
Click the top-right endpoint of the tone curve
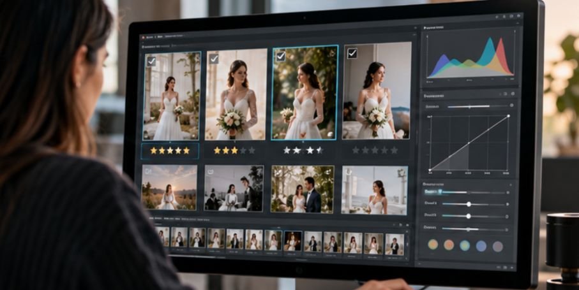[508, 116]
